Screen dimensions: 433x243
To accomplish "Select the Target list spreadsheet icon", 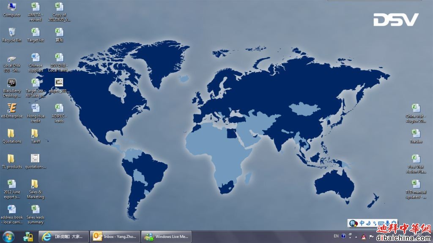I will 36,35.
